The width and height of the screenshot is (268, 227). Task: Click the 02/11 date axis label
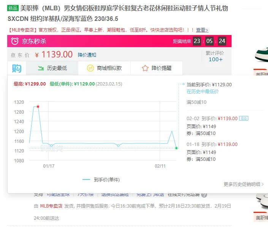coord(160,166)
